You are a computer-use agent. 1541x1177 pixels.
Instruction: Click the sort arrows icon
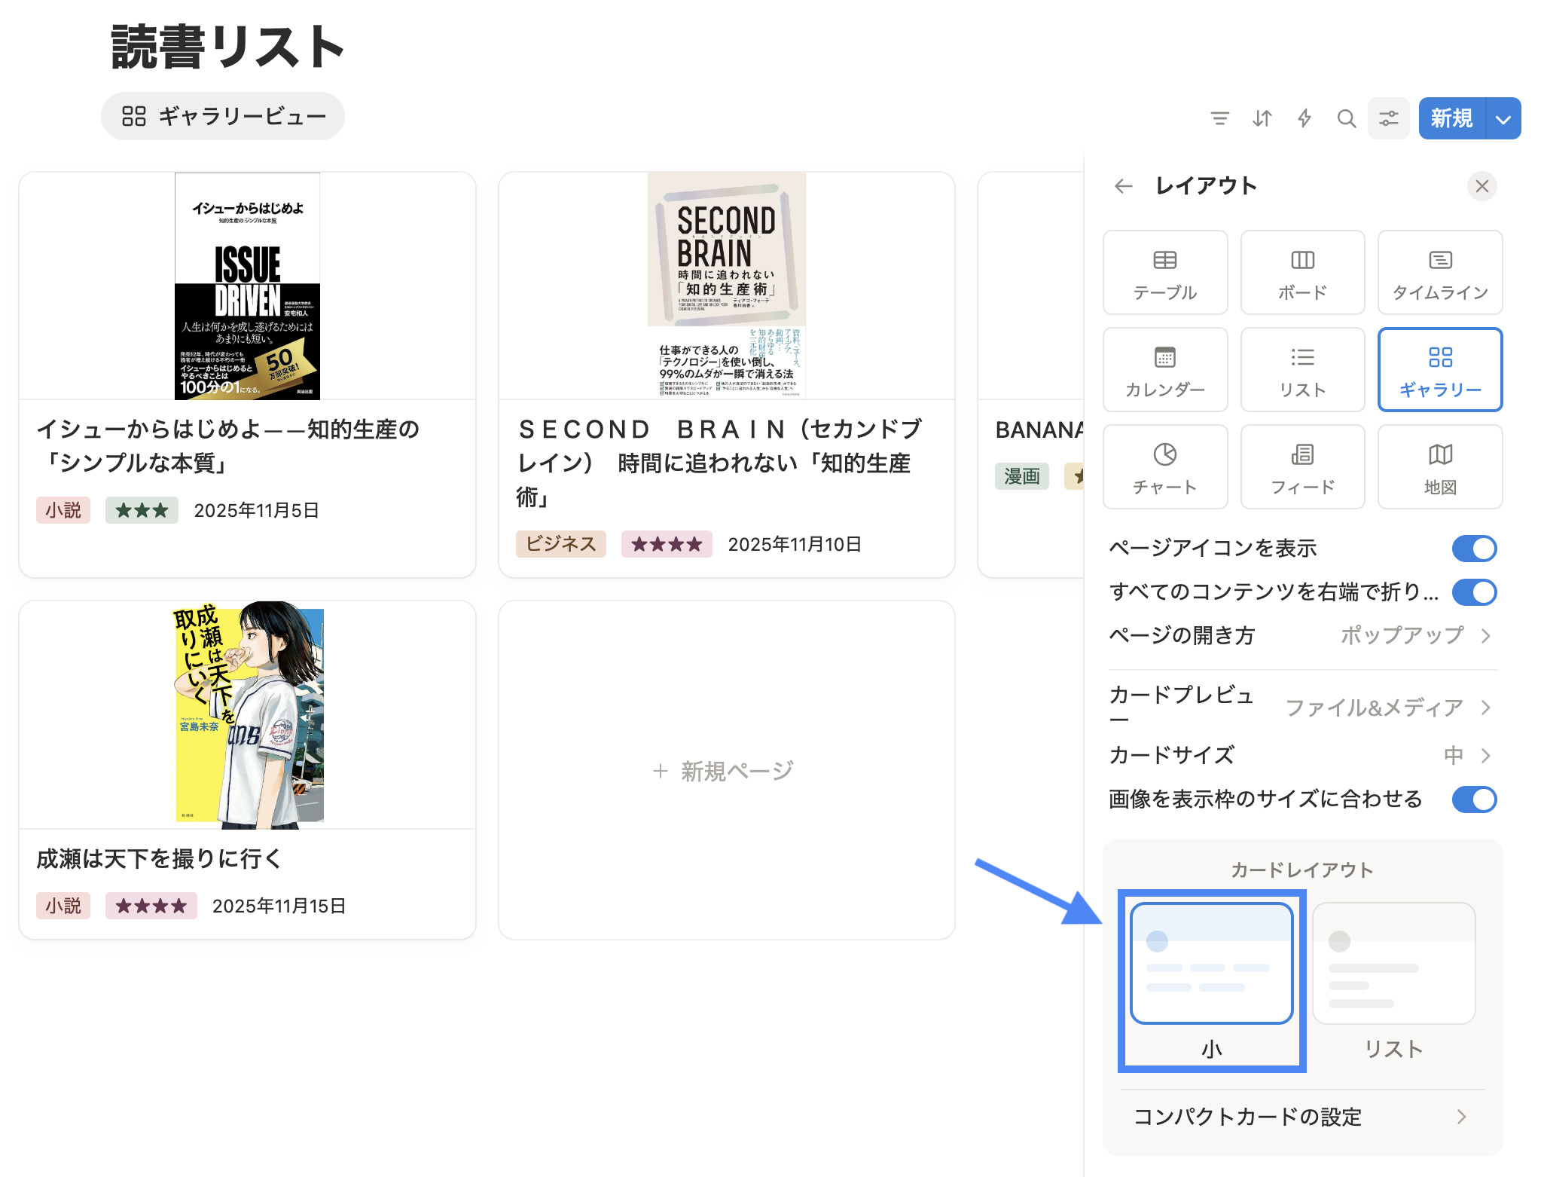(x=1261, y=118)
